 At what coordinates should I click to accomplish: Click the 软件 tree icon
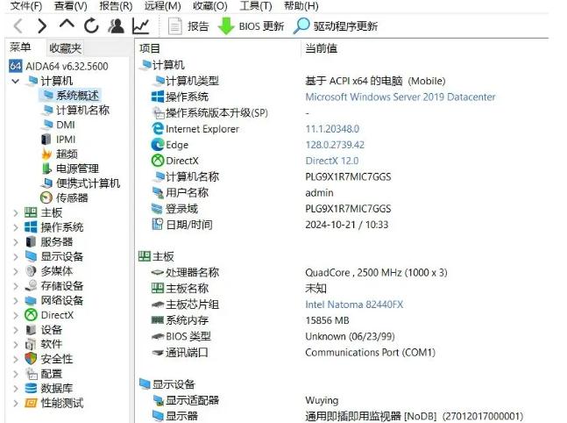coord(31,344)
